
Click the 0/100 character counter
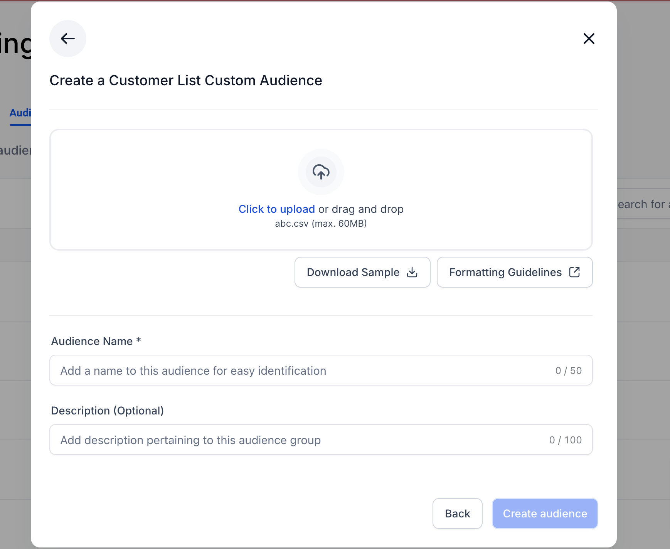click(565, 440)
